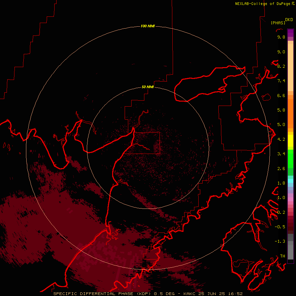Click the 100 NMI range ring label

coord(148,26)
